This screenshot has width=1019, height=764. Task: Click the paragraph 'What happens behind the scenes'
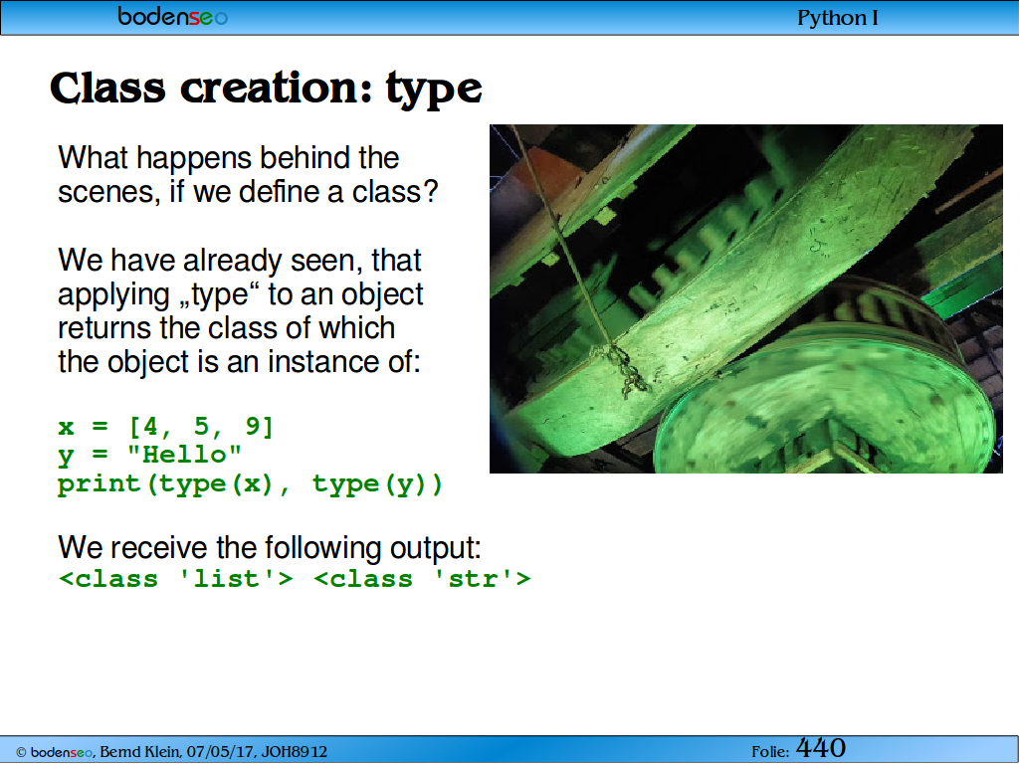coord(248,174)
